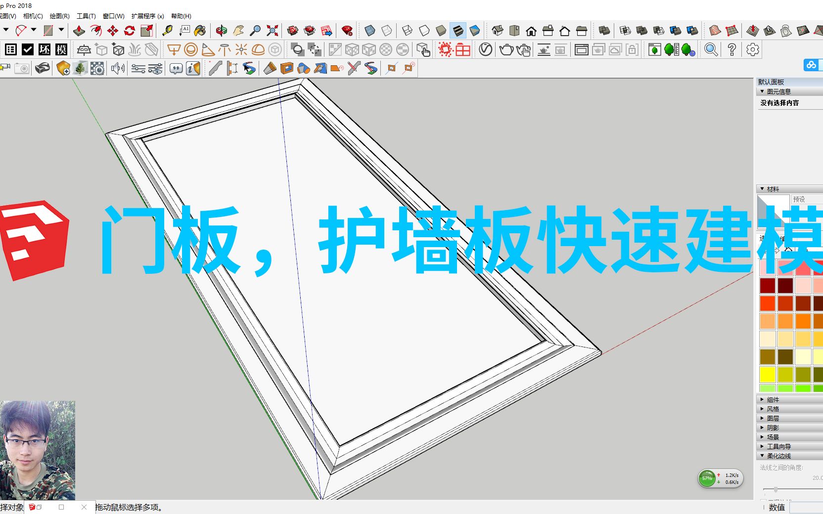Toggle the X-ray face style icon
The height and width of the screenshot is (514, 823).
pyautogui.click(x=335, y=49)
